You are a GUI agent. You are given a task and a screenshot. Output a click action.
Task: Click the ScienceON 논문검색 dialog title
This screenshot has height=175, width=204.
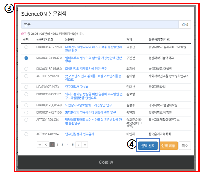click(44, 14)
